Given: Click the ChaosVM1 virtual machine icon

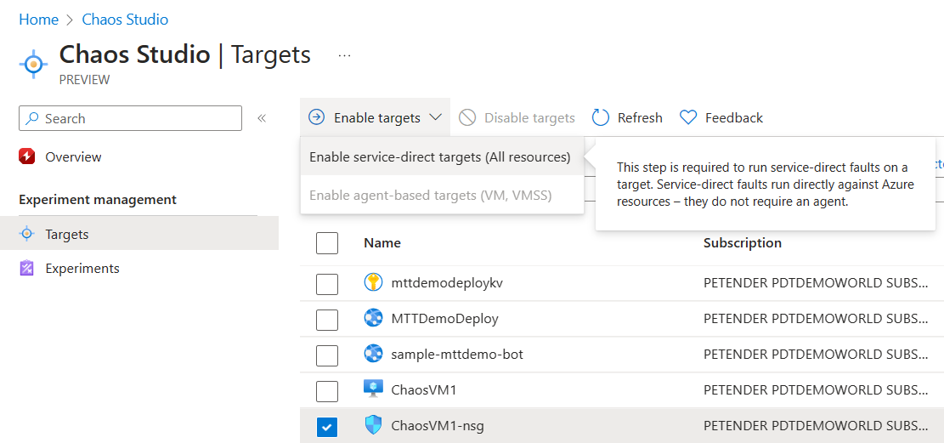Looking at the screenshot, I should tap(373, 389).
